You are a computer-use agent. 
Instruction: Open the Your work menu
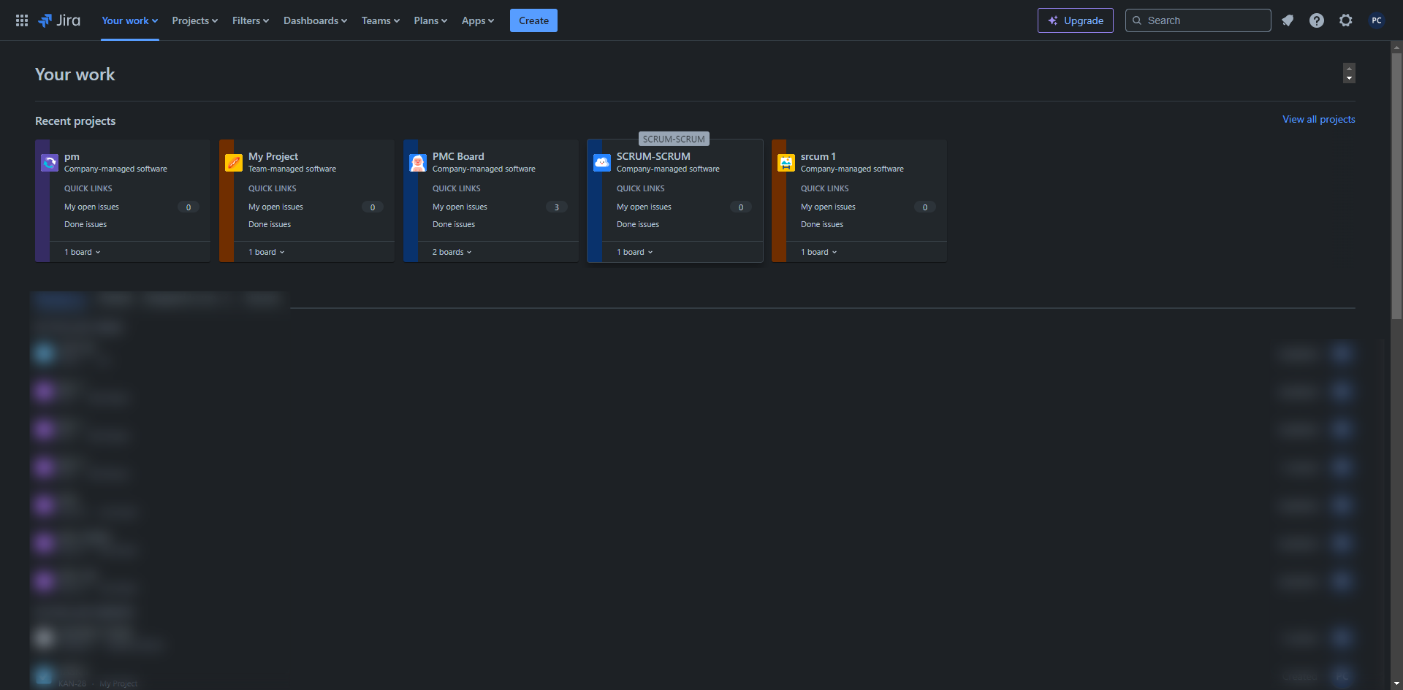[130, 20]
